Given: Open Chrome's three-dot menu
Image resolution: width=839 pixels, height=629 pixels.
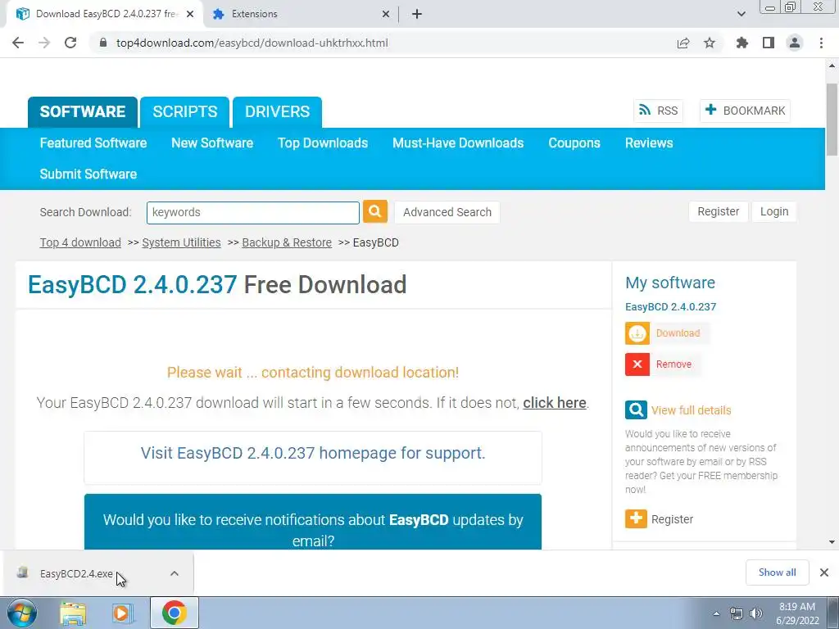Looking at the screenshot, I should pos(821,43).
